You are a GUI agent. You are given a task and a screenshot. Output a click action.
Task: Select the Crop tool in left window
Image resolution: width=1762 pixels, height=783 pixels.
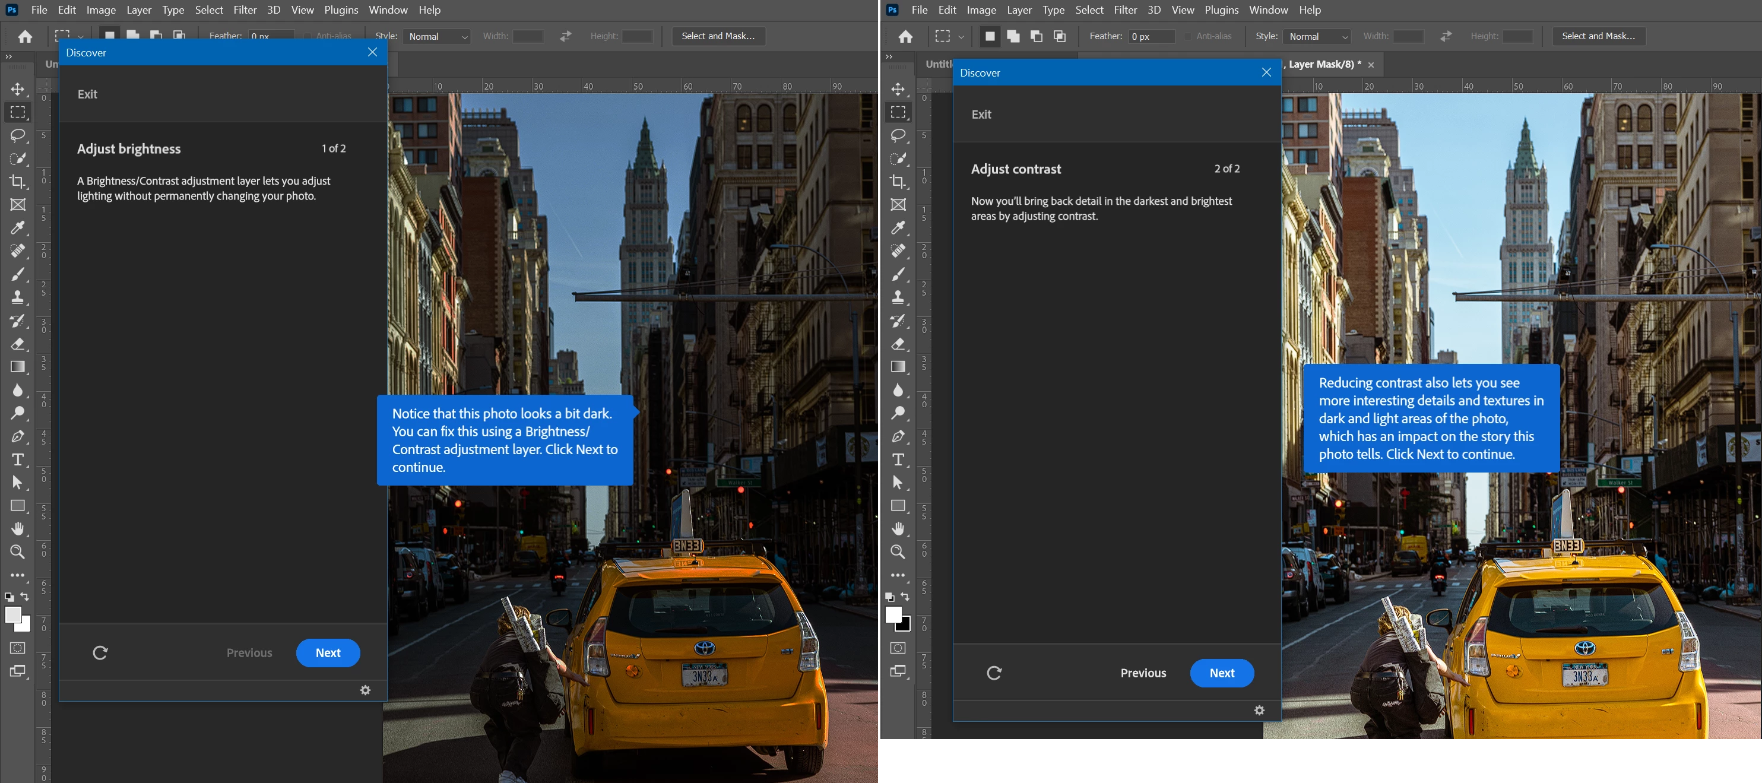click(18, 181)
